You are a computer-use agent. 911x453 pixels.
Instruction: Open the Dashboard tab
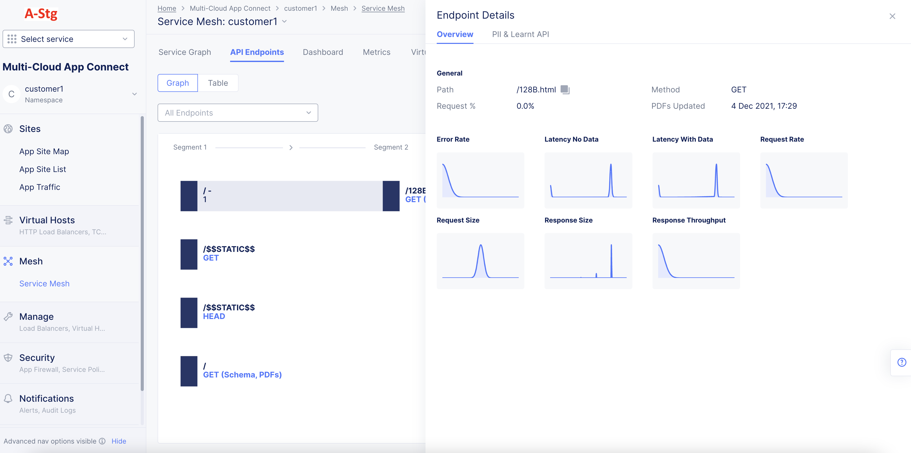pos(323,52)
